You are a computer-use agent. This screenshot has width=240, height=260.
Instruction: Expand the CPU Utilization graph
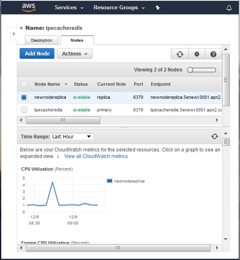(65, 195)
